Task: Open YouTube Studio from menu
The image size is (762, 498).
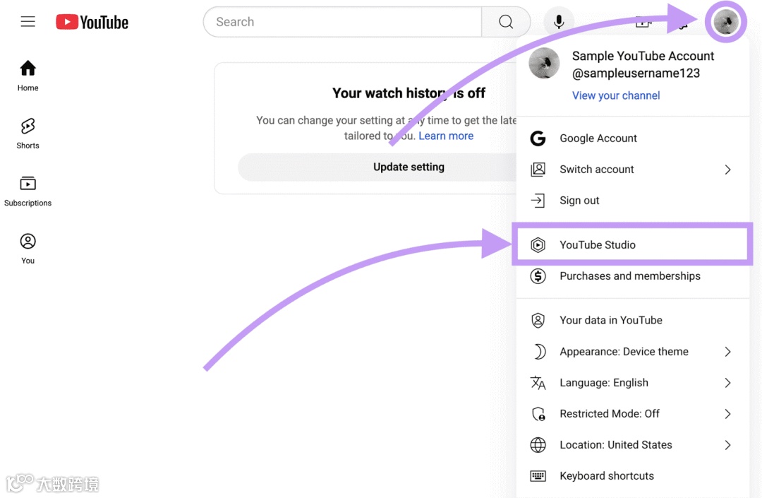Action: point(598,245)
